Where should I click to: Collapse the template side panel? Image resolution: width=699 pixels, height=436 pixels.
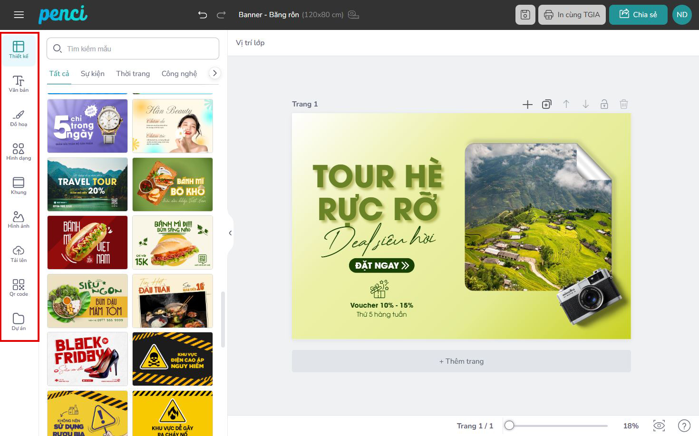230,233
